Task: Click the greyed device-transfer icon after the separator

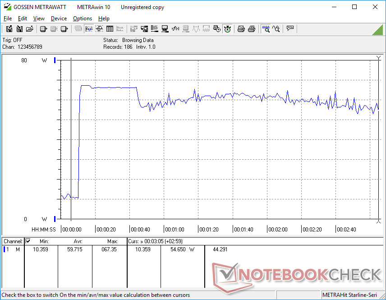Action: click(x=133, y=29)
